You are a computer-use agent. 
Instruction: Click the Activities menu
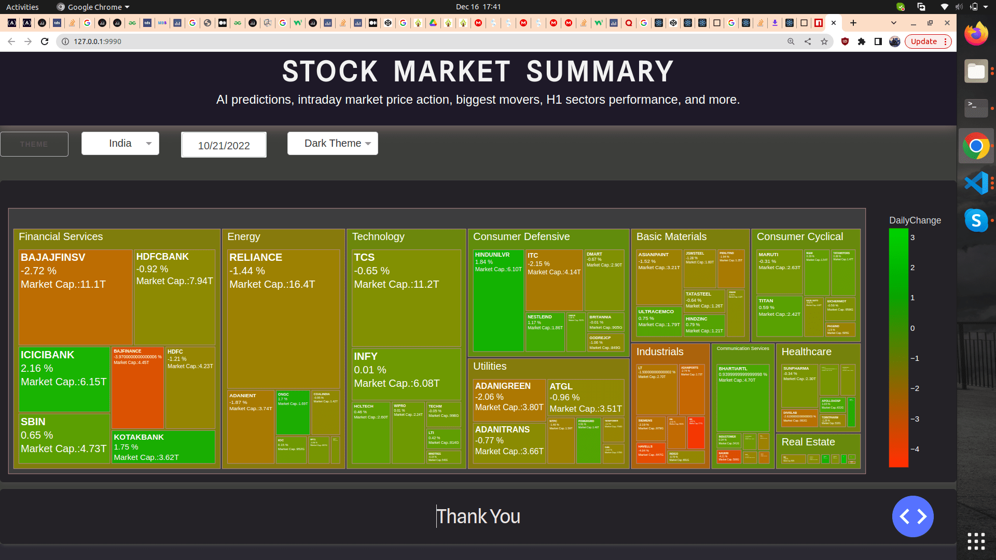pos(22,7)
